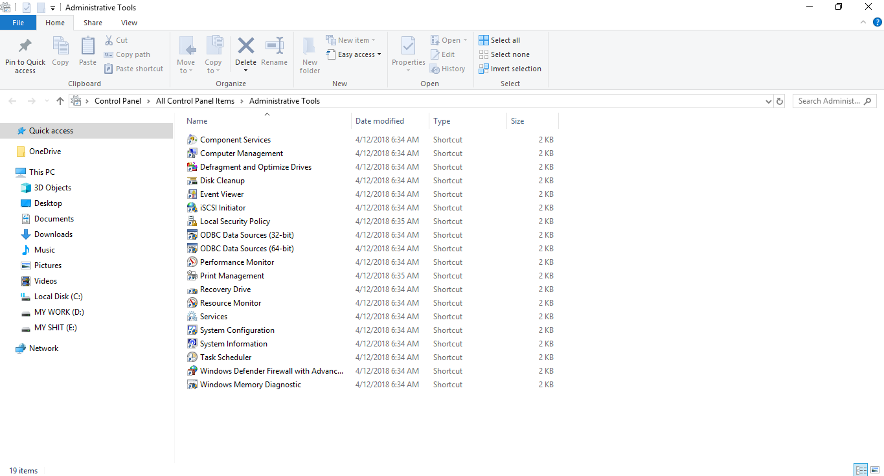The width and height of the screenshot is (884, 476).
Task: Open the Help question mark icon
Action: click(x=878, y=22)
